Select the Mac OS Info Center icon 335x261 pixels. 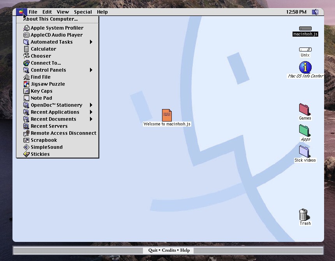(305, 67)
